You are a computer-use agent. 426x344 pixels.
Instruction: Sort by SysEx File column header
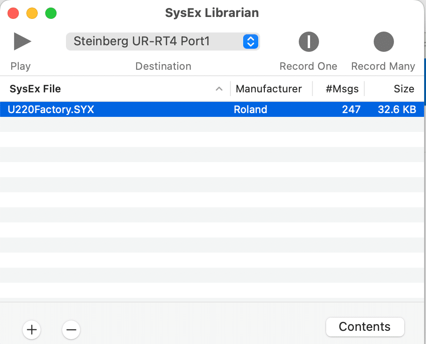pos(35,89)
